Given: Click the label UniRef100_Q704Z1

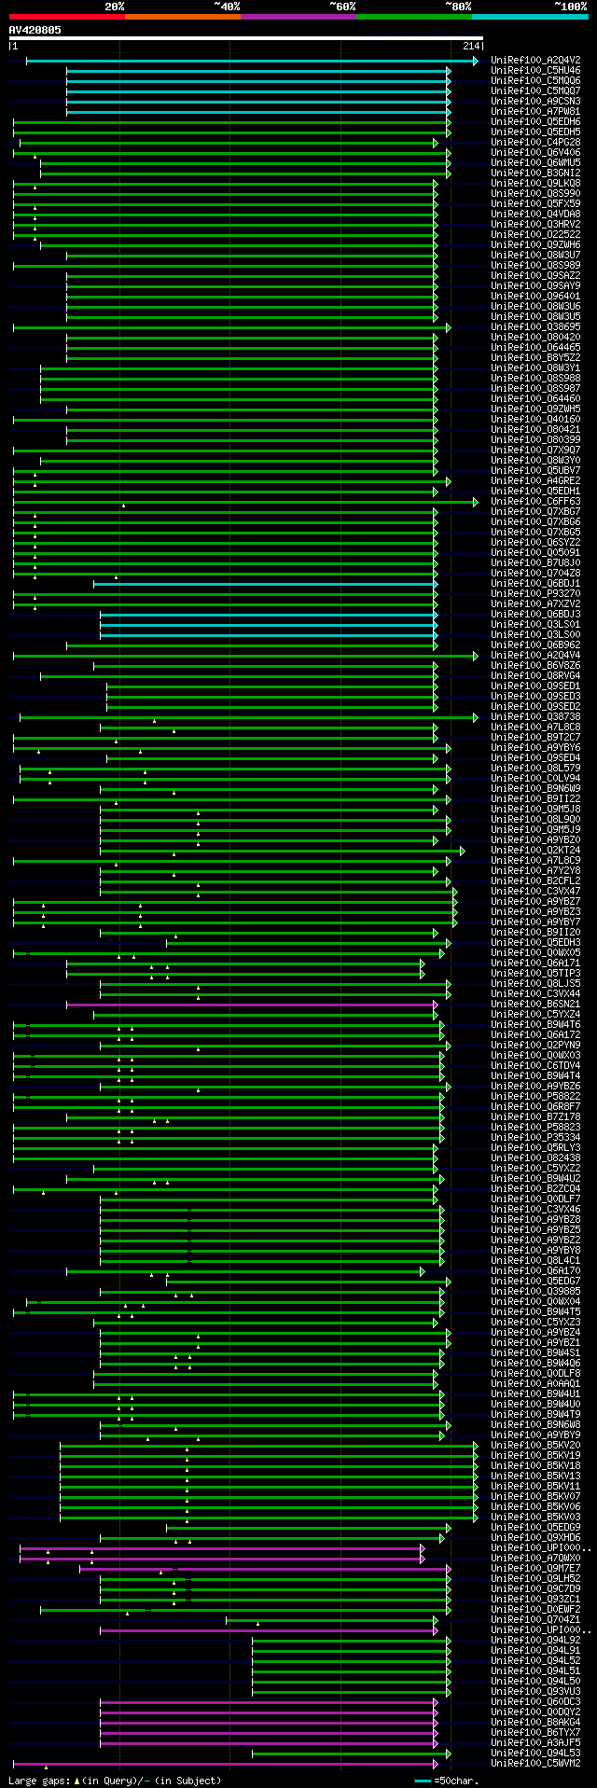Looking at the screenshot, I should [x=535, y=1619].
